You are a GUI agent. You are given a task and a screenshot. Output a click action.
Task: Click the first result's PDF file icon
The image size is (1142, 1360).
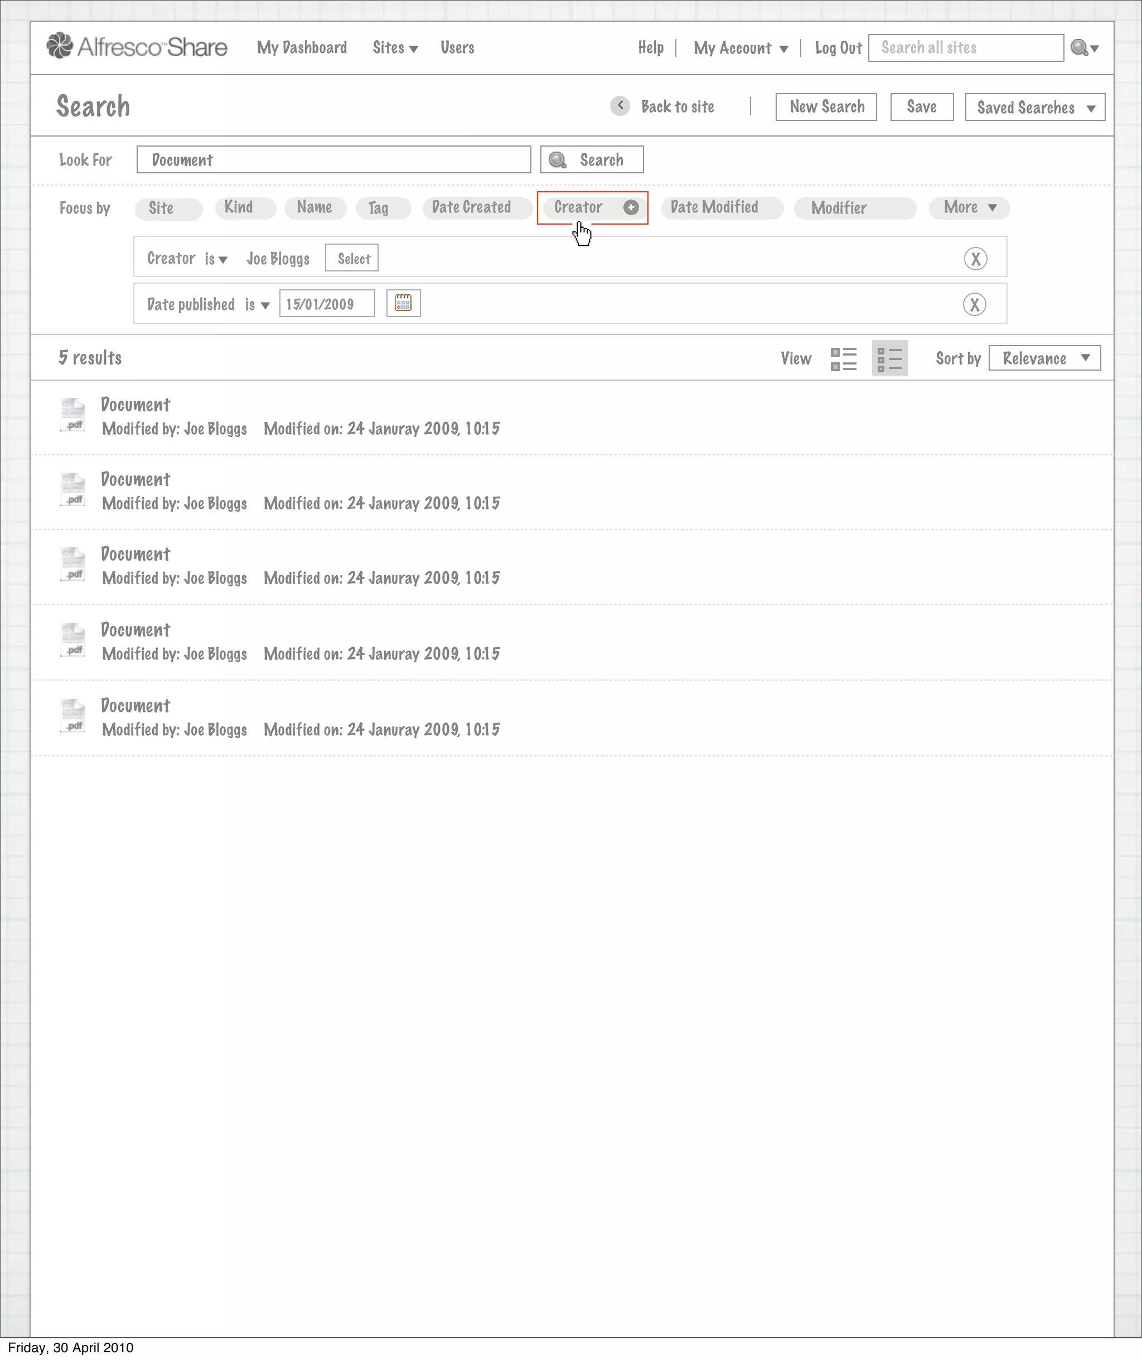point(72,415)
